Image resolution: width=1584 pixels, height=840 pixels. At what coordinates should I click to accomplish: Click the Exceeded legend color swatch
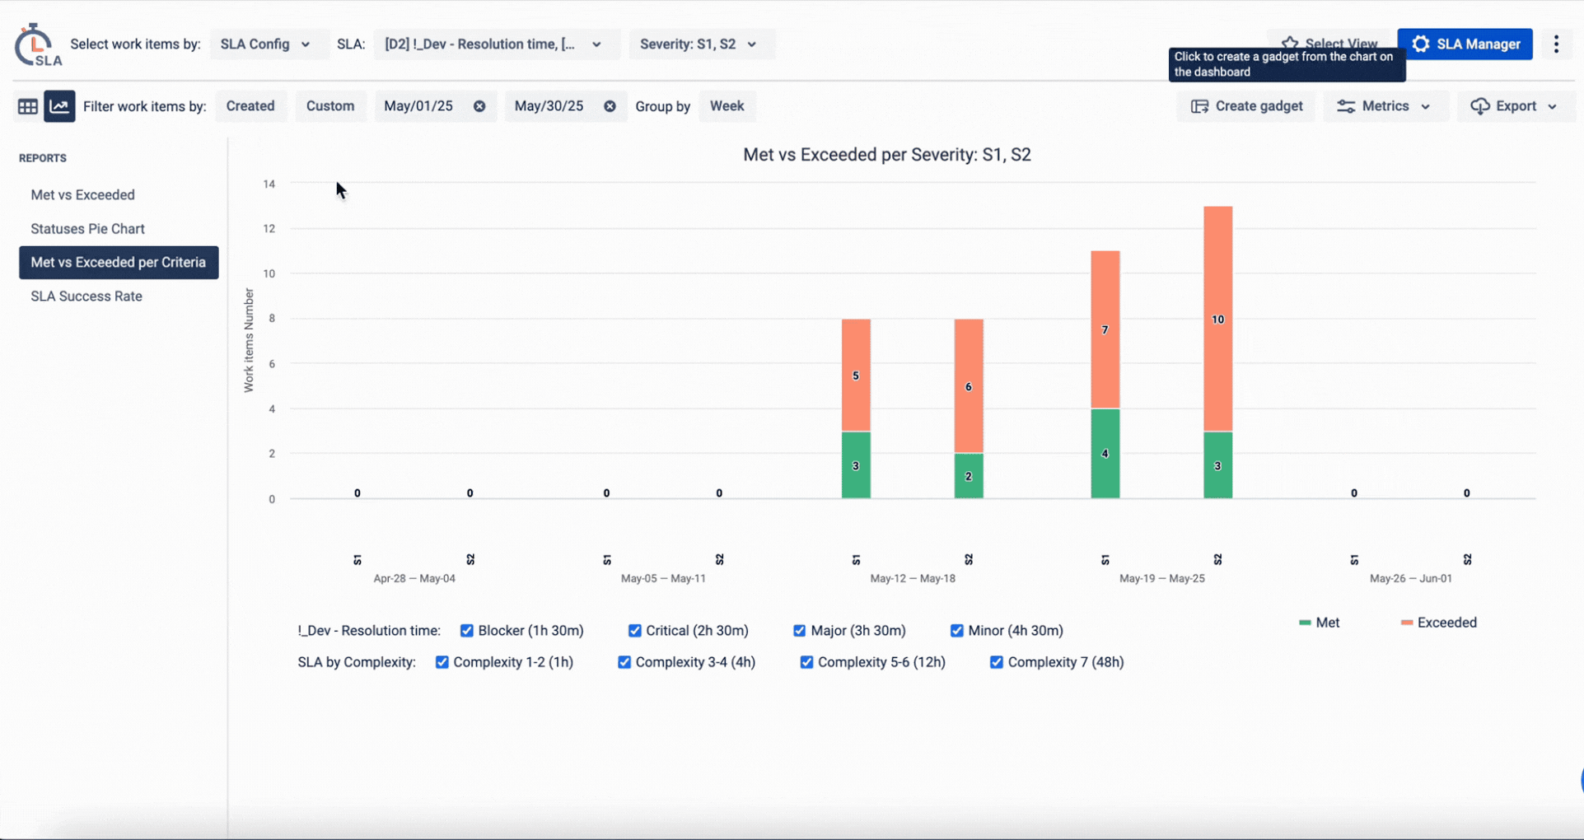click(x=1407, y=623)
